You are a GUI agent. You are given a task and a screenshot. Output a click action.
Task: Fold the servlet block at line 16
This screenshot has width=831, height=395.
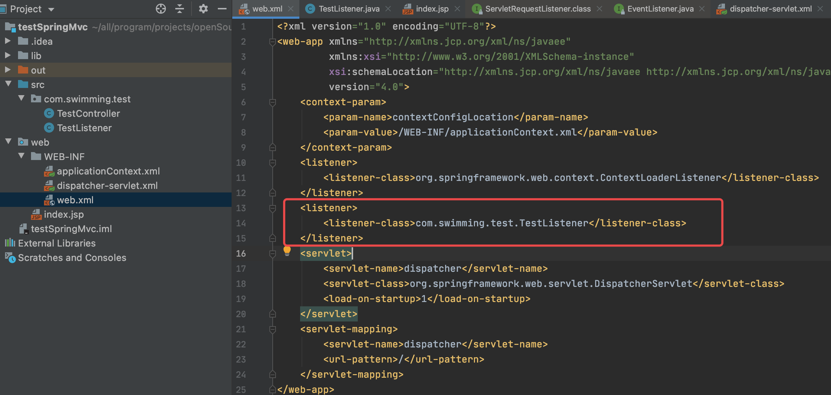pyautogui.click(x=273, y=254)
